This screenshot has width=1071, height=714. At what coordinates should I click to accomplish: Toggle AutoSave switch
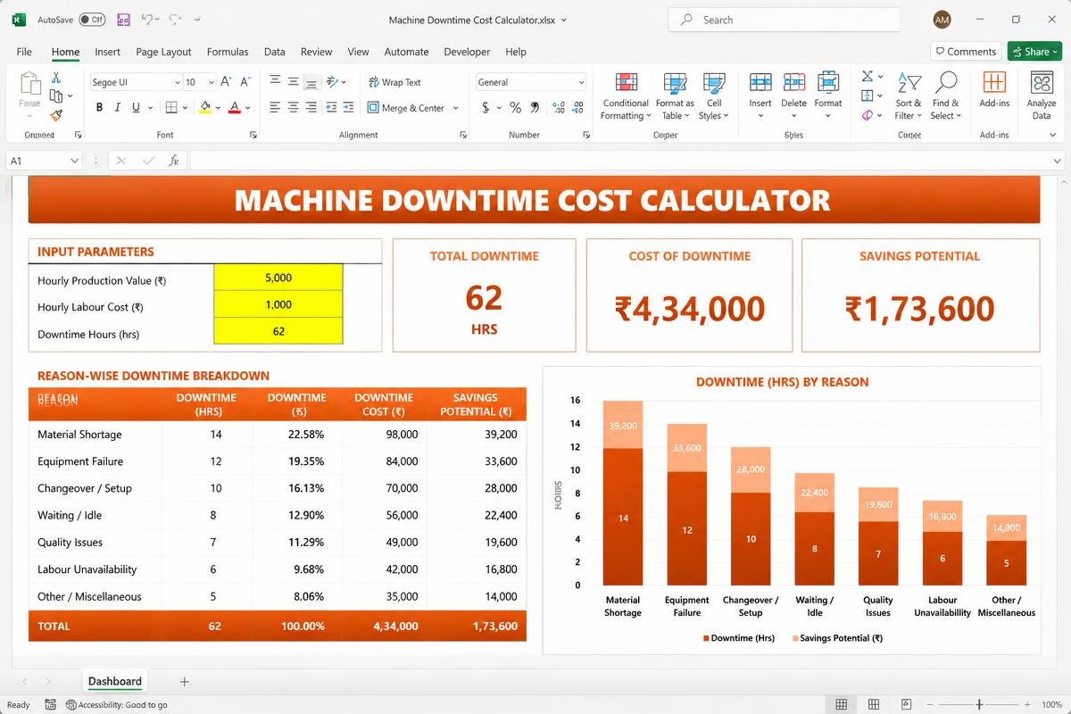point(92,19)
